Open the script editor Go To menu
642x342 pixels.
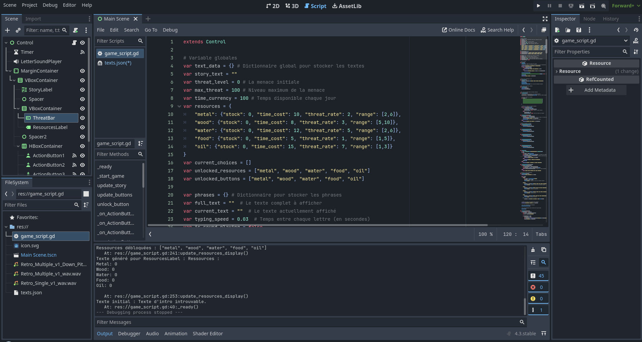[x=151, y=30]
